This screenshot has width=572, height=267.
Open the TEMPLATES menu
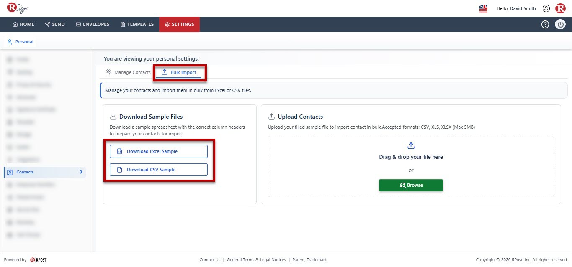click(x=137, y=24)
